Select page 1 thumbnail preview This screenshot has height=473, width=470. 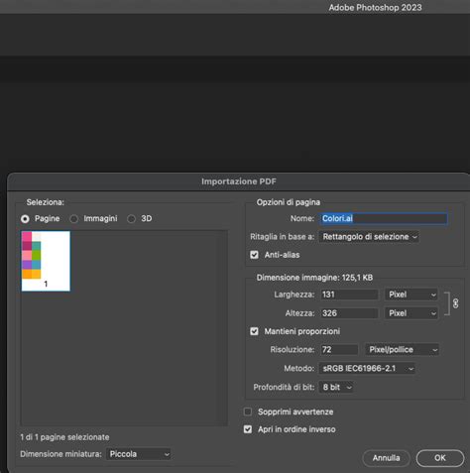46,261
